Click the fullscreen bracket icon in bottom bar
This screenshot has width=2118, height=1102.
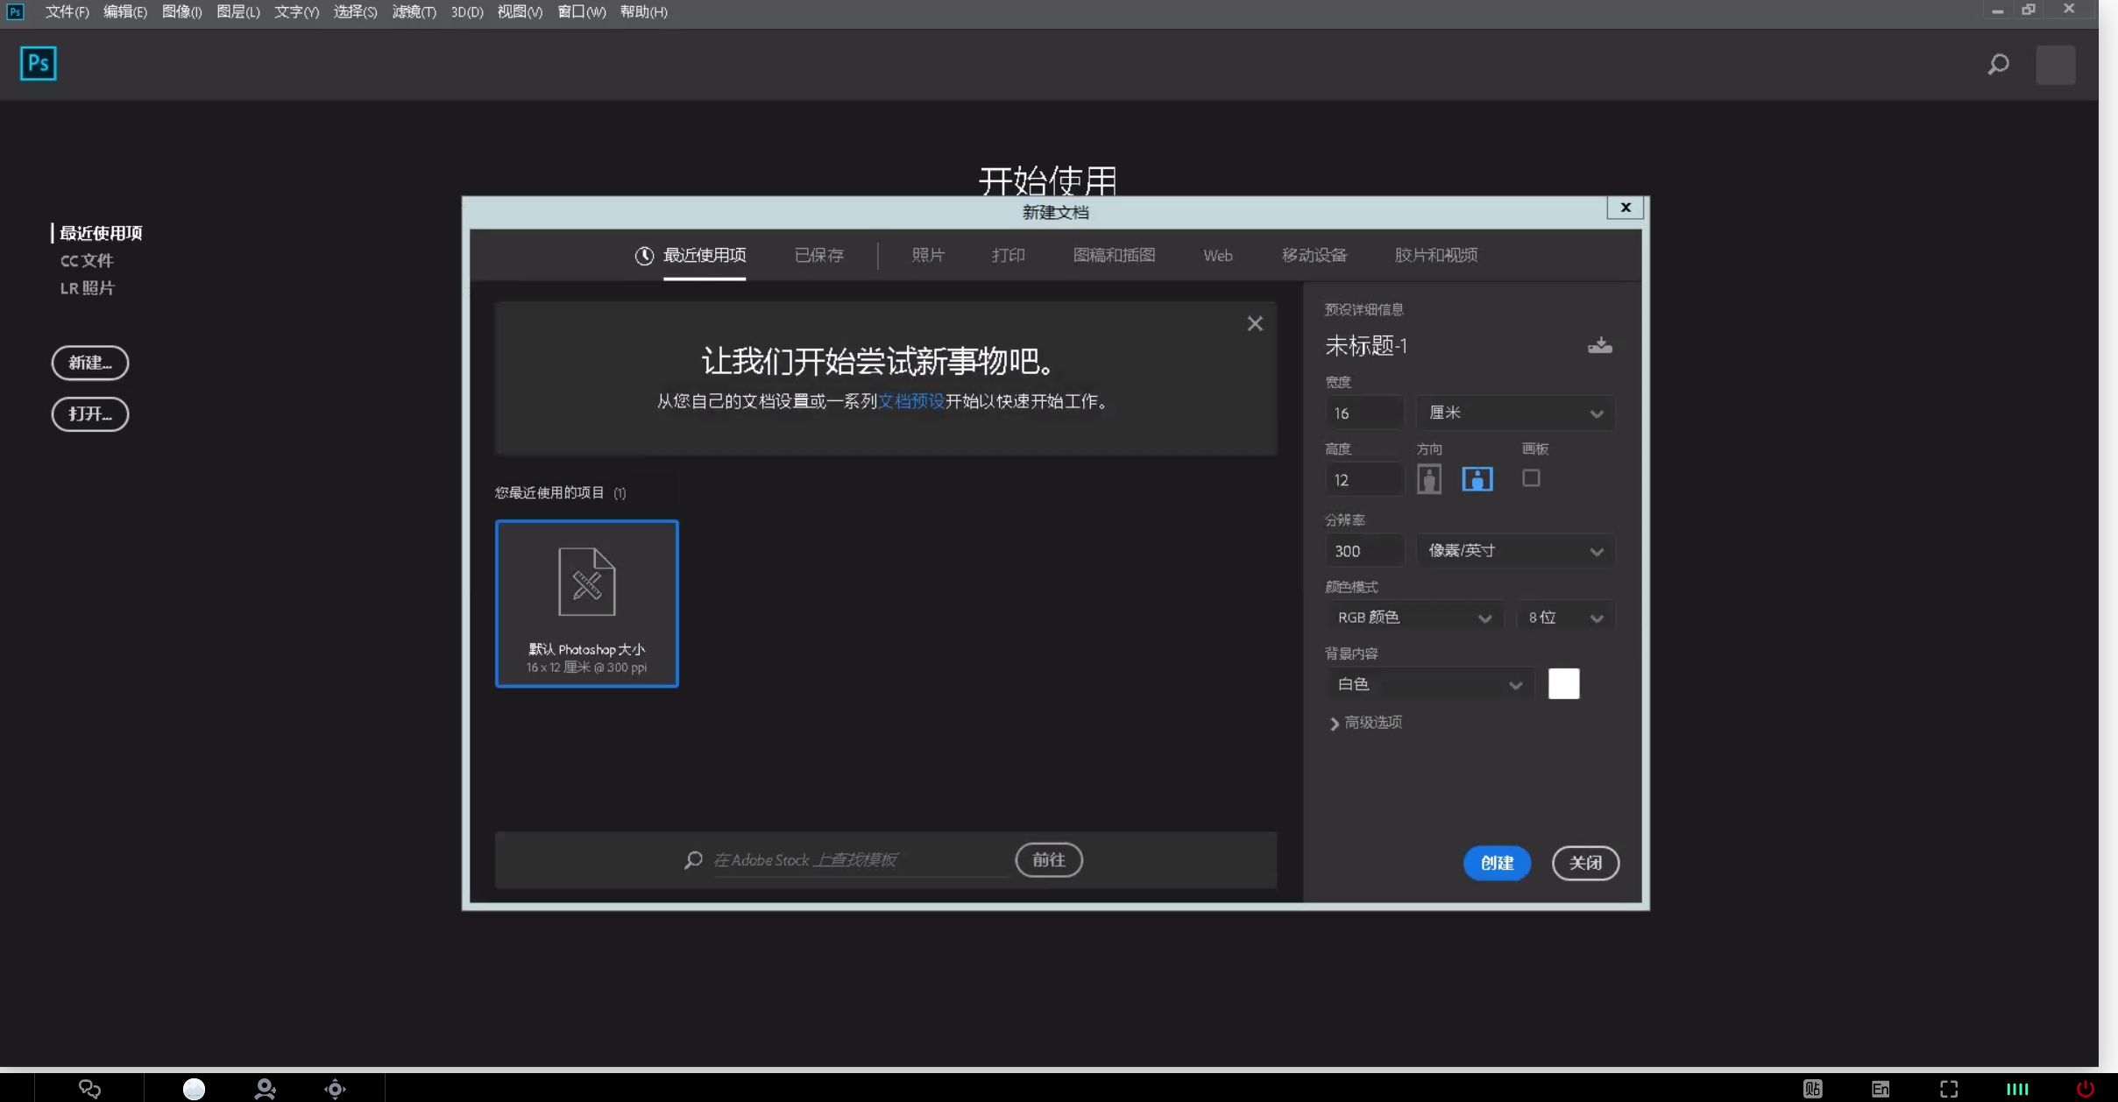(1949, 1089)
